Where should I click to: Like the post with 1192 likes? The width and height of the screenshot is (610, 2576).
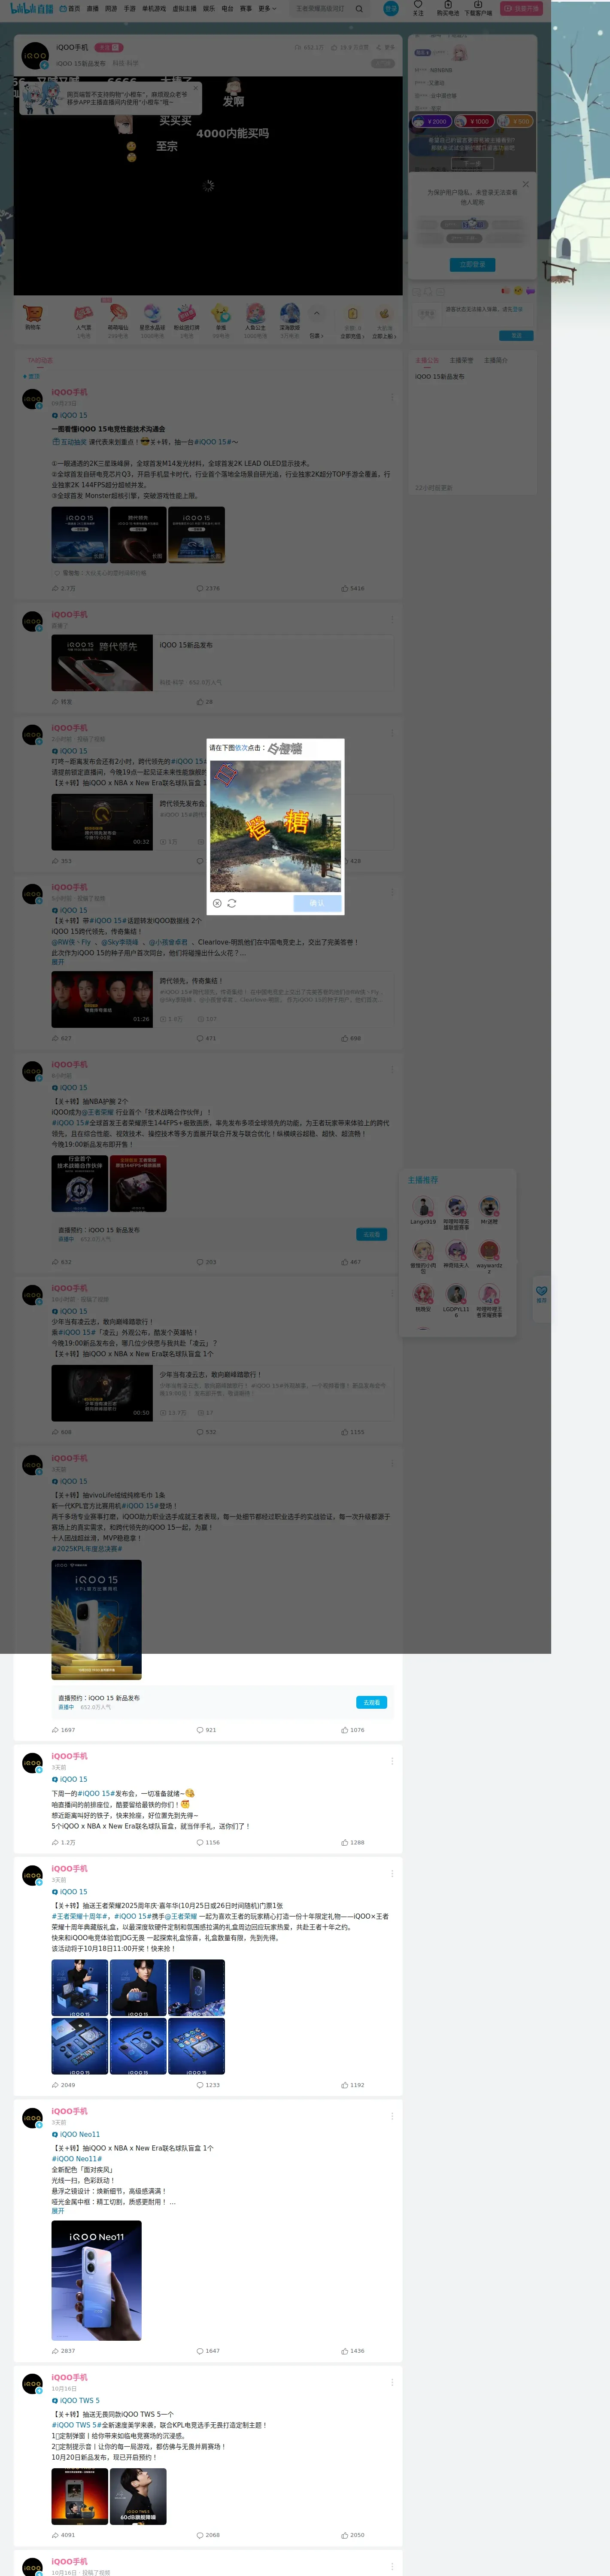click(x=352, y=2085)
